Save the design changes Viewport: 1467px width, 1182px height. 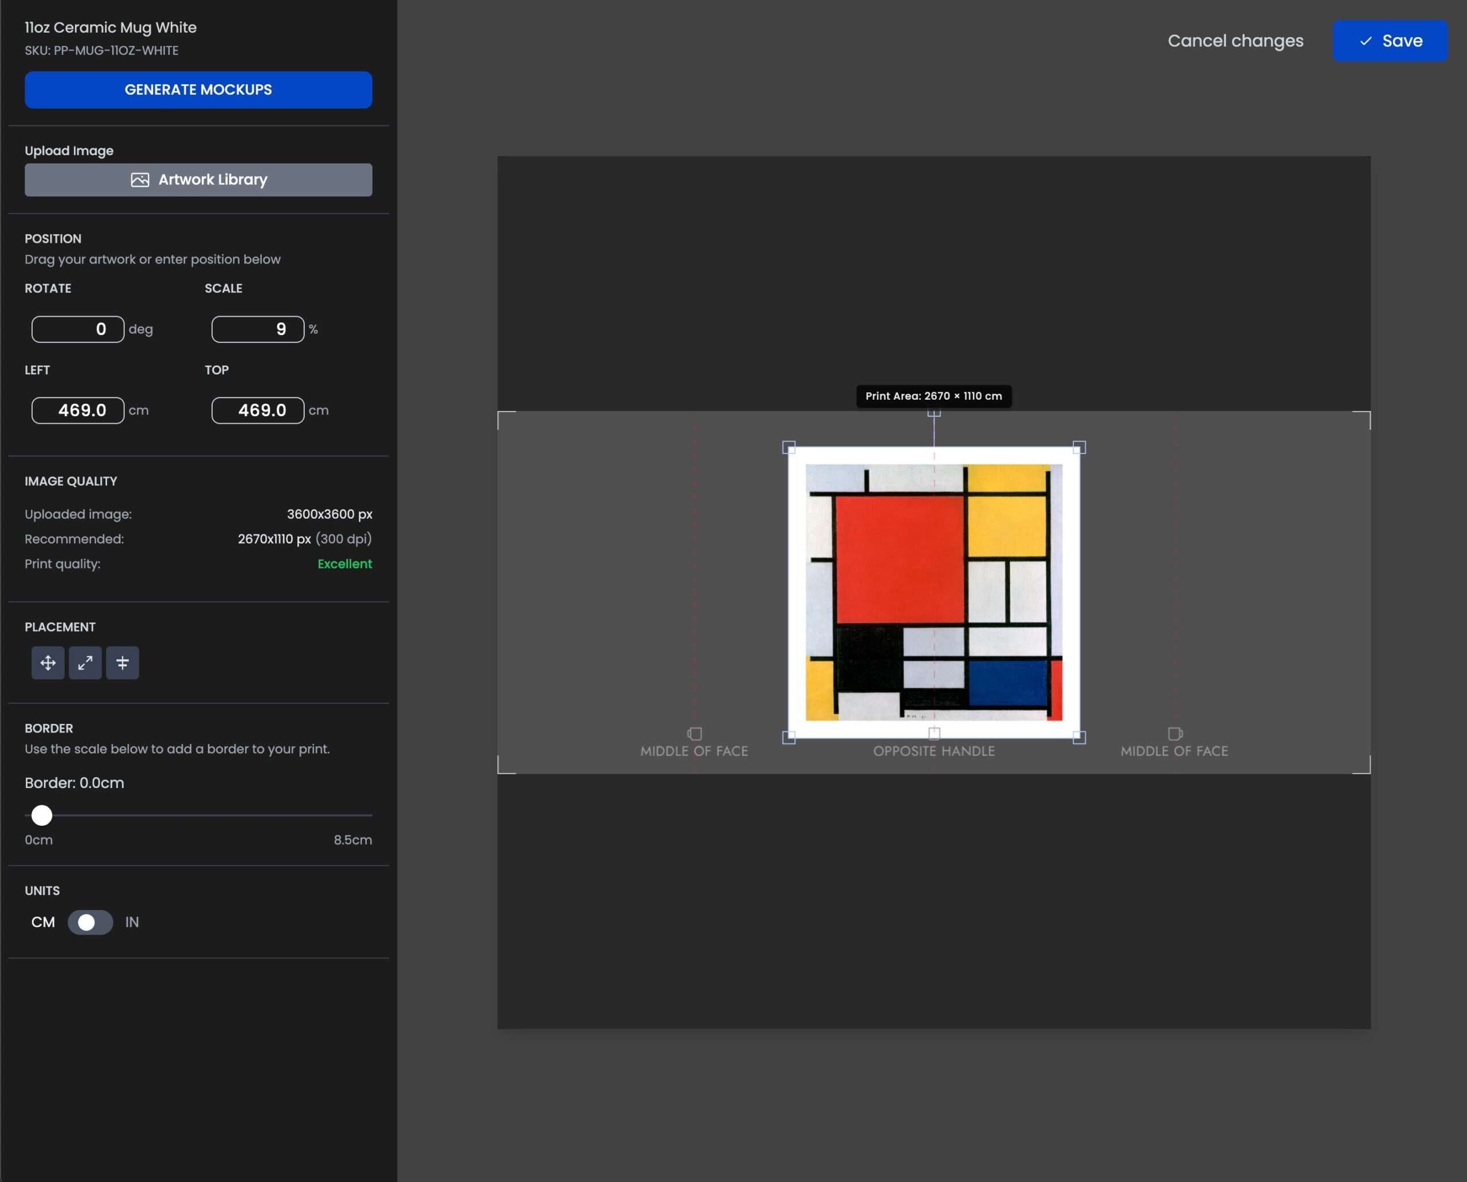coord(1389,41)
